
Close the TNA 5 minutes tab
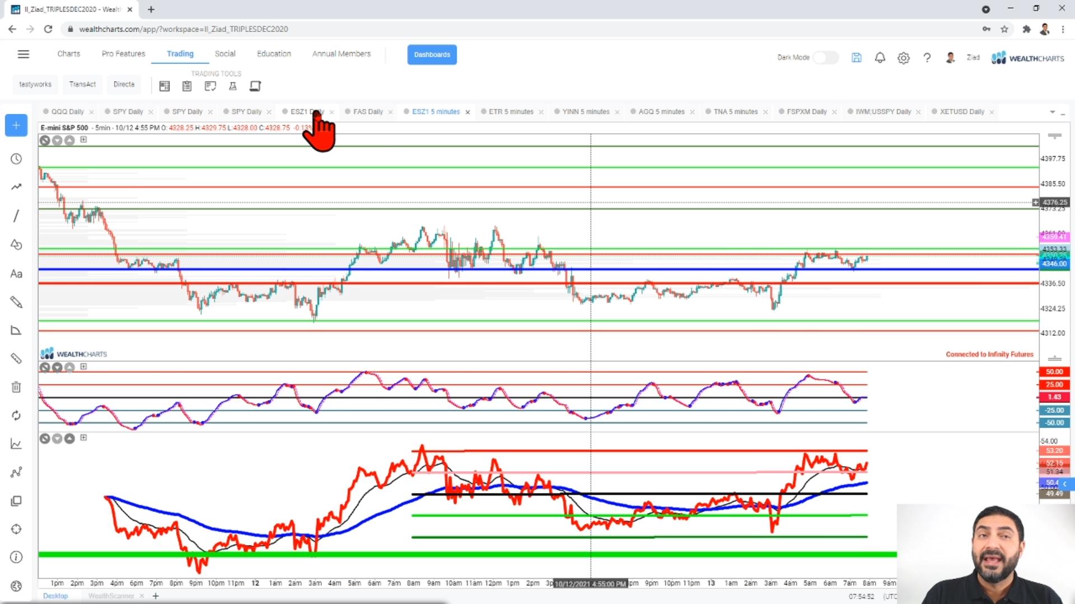pos(765,112)
